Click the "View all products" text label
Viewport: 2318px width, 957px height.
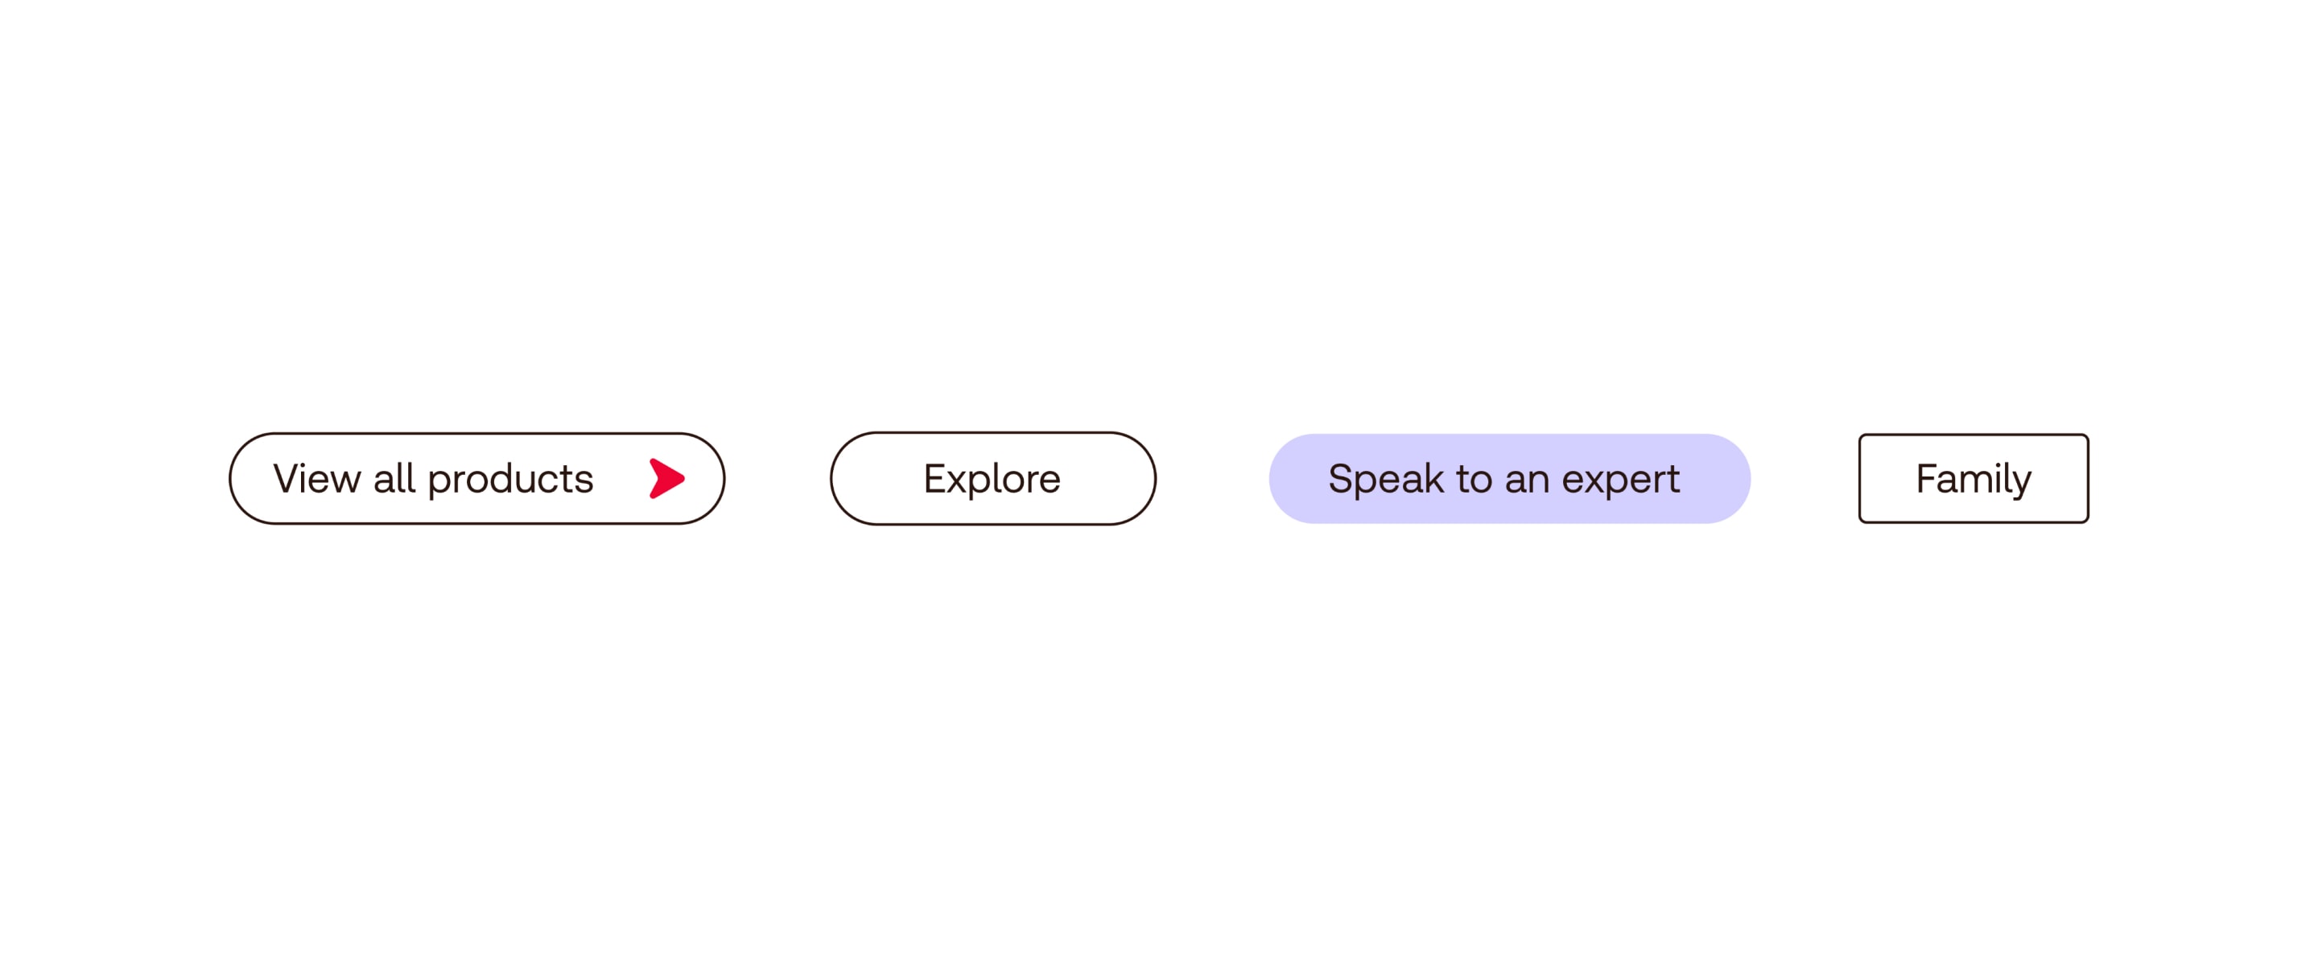[433, 478]
